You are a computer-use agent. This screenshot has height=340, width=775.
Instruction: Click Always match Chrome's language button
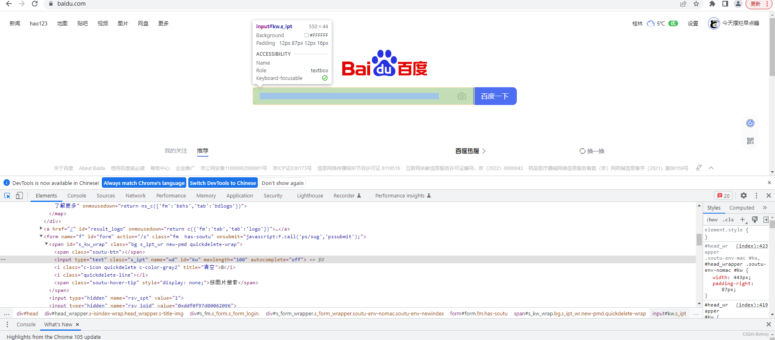point(144,183)
